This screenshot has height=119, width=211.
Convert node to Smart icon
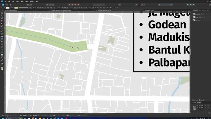67,8
